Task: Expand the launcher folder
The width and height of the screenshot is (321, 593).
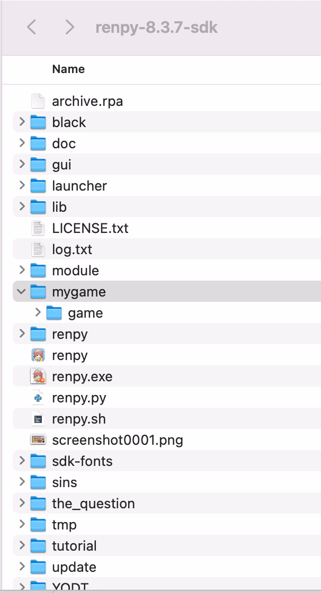Action: point(22,185)
